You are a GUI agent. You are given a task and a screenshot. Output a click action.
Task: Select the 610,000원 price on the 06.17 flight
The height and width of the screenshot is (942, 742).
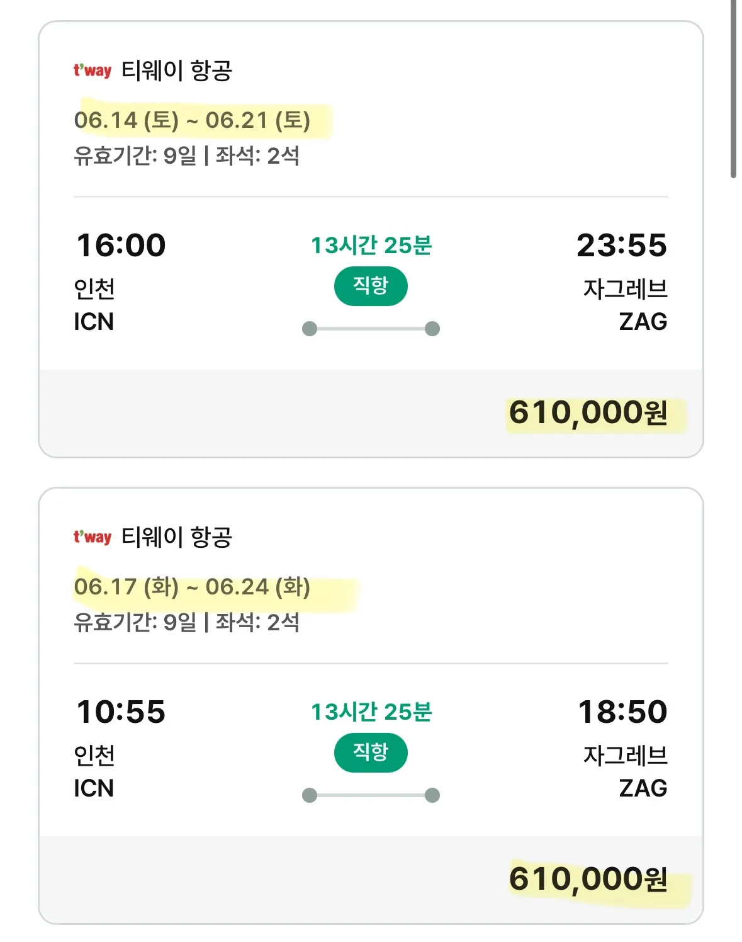click(x=588, y=879)
